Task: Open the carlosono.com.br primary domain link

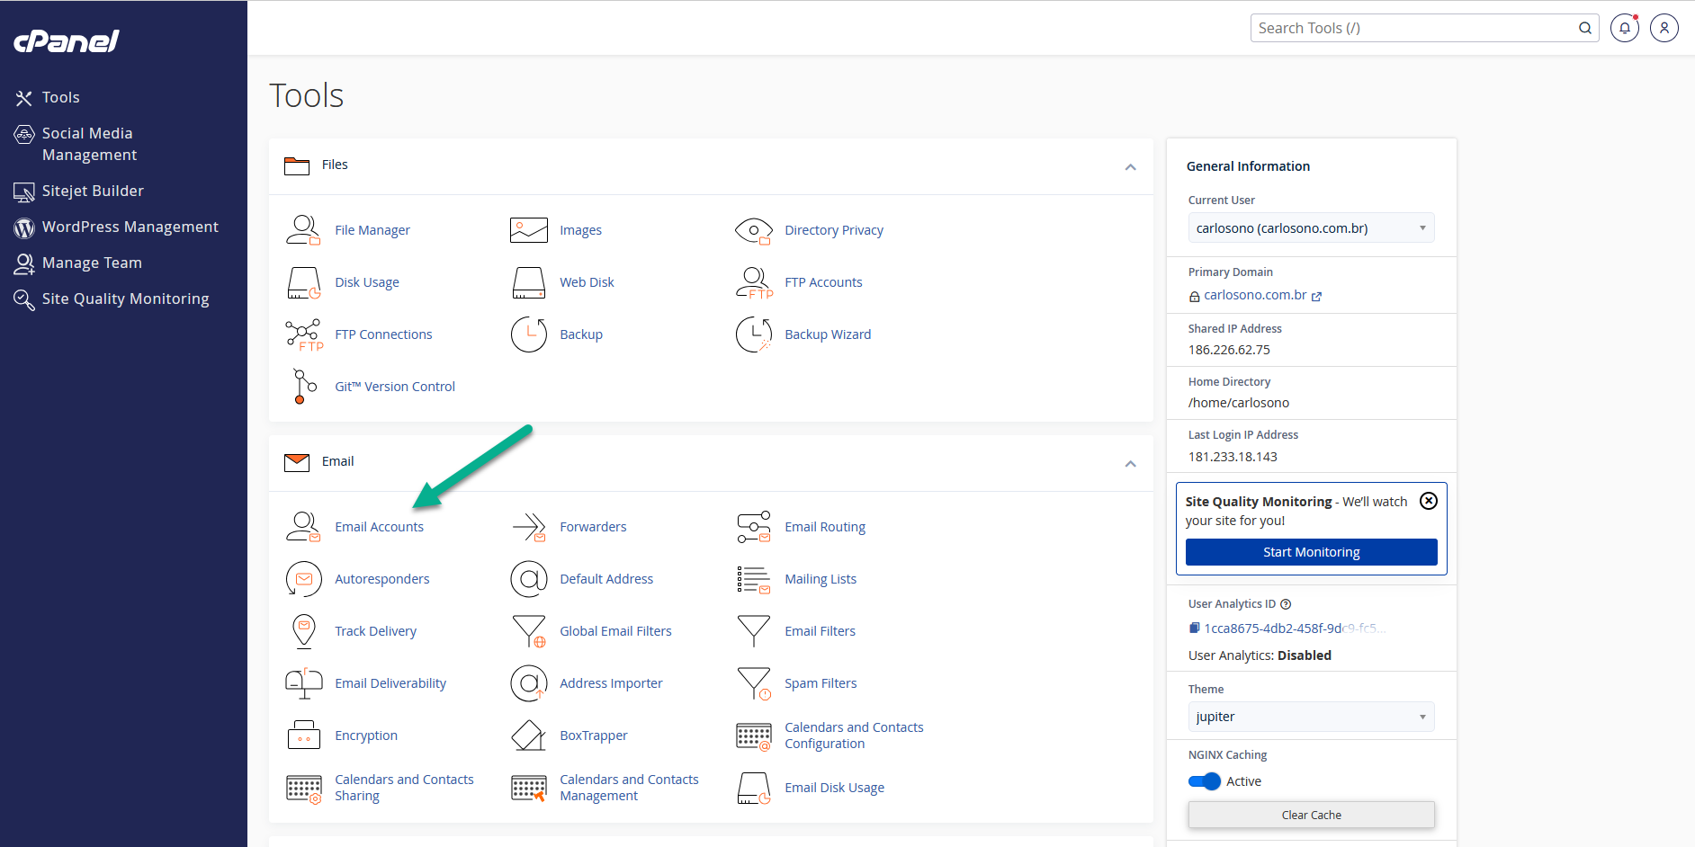Action: click(1255, 295)
